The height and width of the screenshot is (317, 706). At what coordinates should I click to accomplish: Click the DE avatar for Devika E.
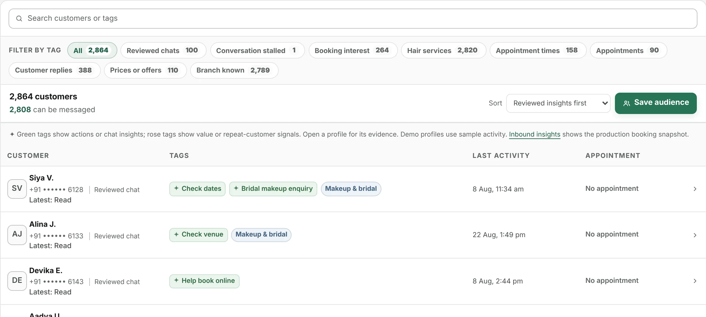point(17,281)
